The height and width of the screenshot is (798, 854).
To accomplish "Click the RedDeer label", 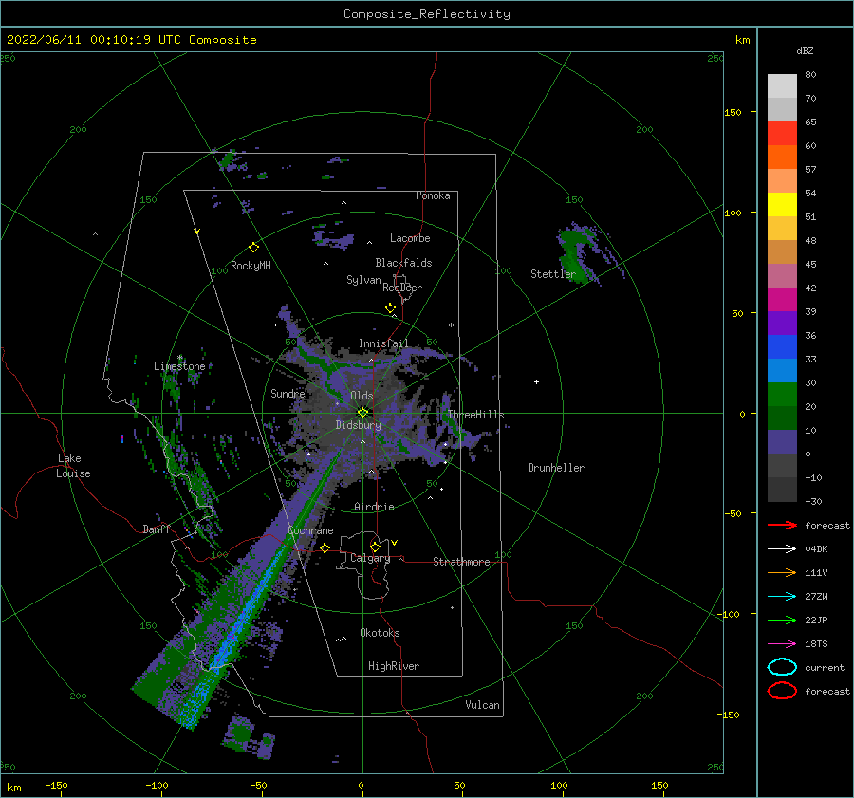I will pyautogui.click(x=402, y=288).
